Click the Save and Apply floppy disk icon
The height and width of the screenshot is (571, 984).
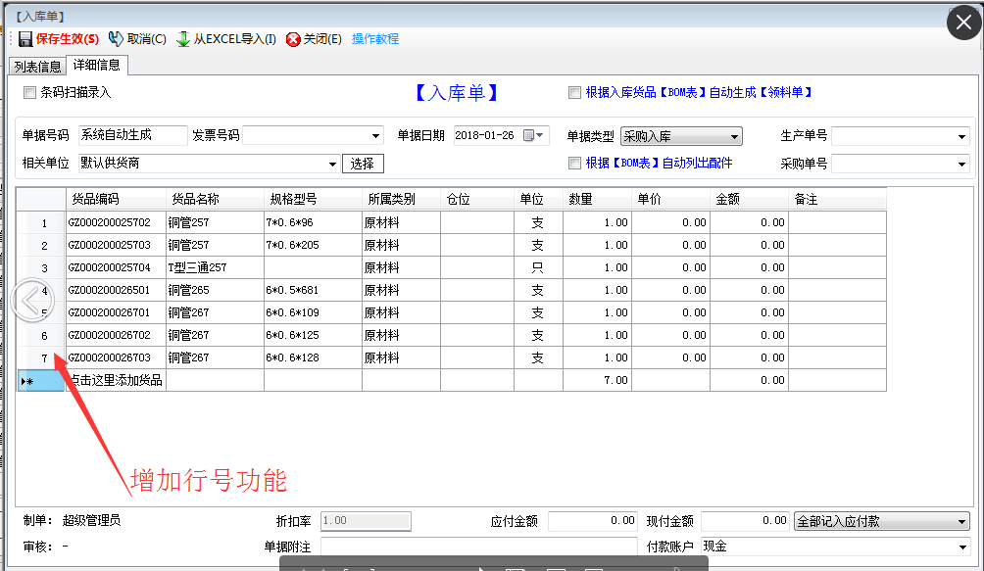coord(25,39)
